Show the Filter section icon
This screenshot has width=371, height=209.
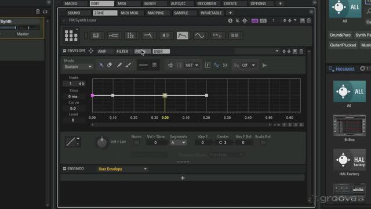tap(148, 35)
